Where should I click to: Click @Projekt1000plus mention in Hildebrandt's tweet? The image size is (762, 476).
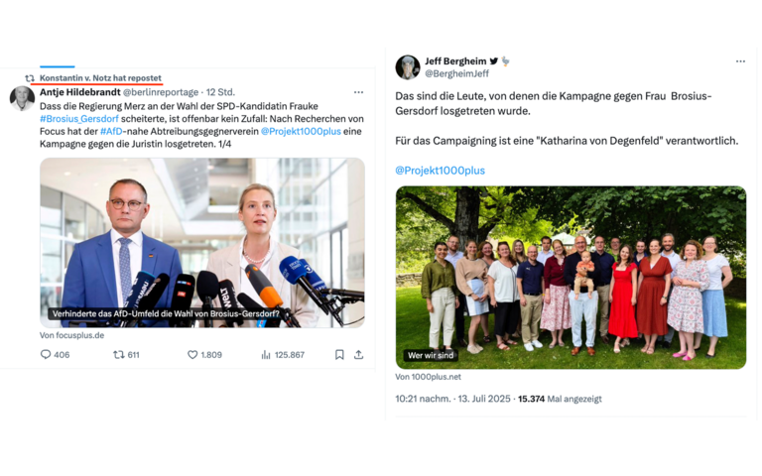(301, 131)
